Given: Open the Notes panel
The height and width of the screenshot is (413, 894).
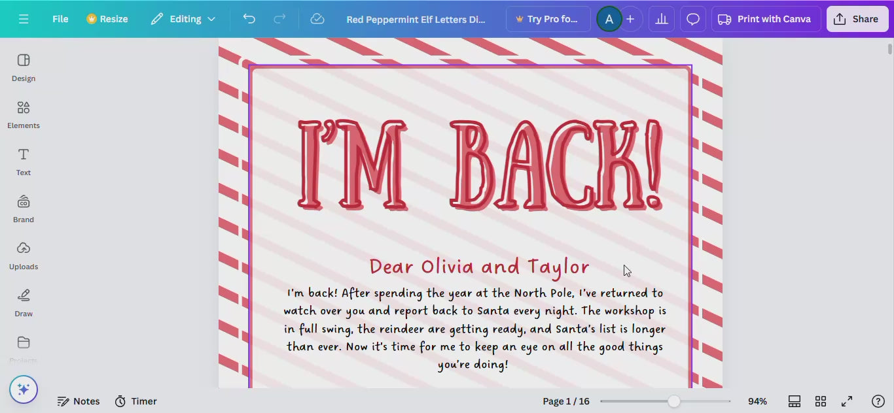Looking at the screenshot, I should coord(79,401).
